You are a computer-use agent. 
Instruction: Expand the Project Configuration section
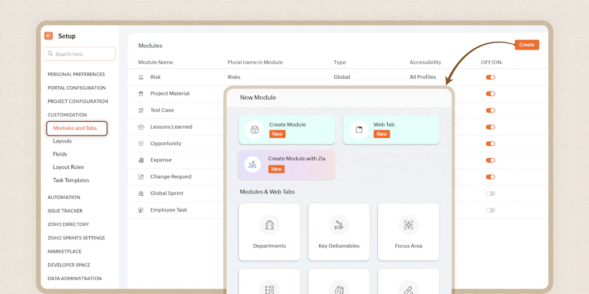78,101
